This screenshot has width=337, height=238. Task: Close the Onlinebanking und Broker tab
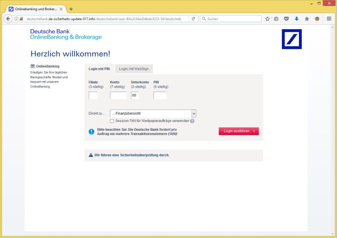pyautogui.click(x=61, y=9)
